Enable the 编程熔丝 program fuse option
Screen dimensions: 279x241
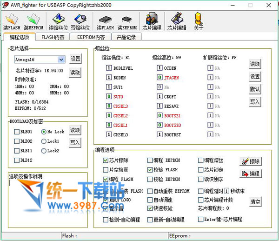click(x=201, y=161)
